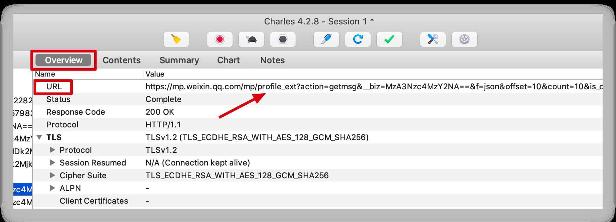Select the TLSv1.2 value in Protocol row
The image size is (616, 222).
pos(161,150)
